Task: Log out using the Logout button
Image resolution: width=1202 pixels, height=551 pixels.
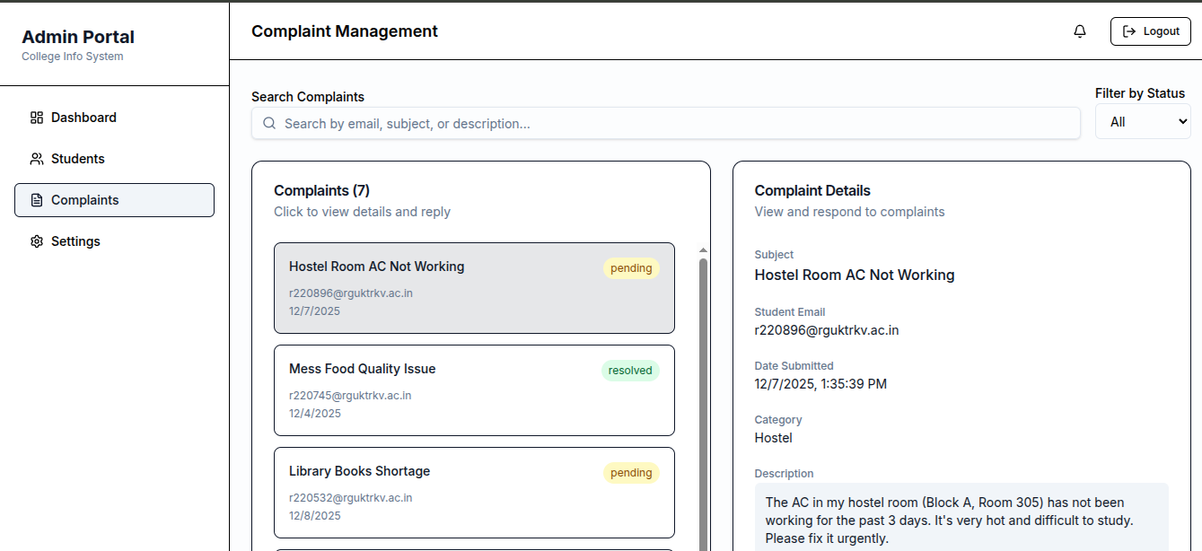Action: (x=1151, y=31)
